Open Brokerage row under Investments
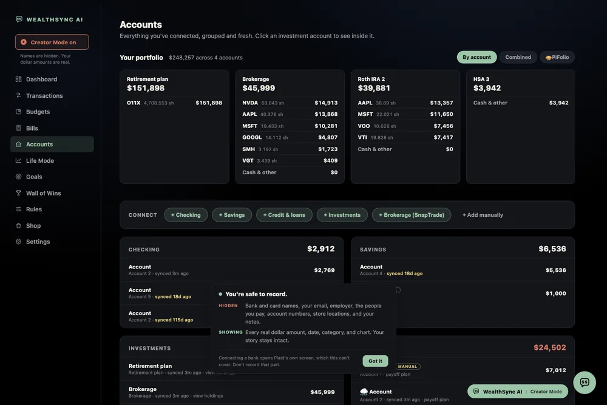Viewport: 607px width, 405px height. (231, 392)
